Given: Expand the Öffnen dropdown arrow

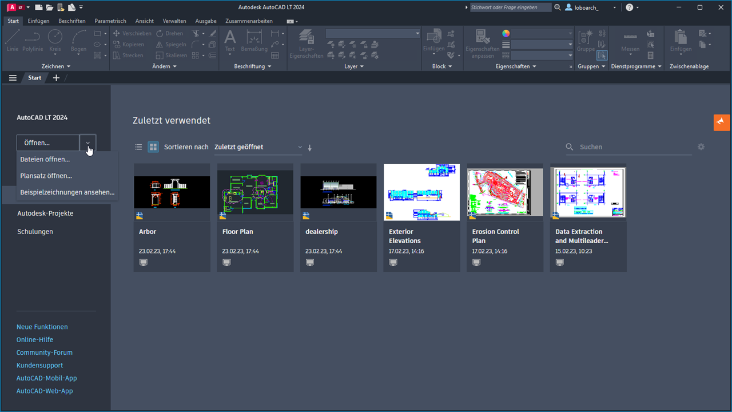Looking at the screenshot, I should coord(88,143).
